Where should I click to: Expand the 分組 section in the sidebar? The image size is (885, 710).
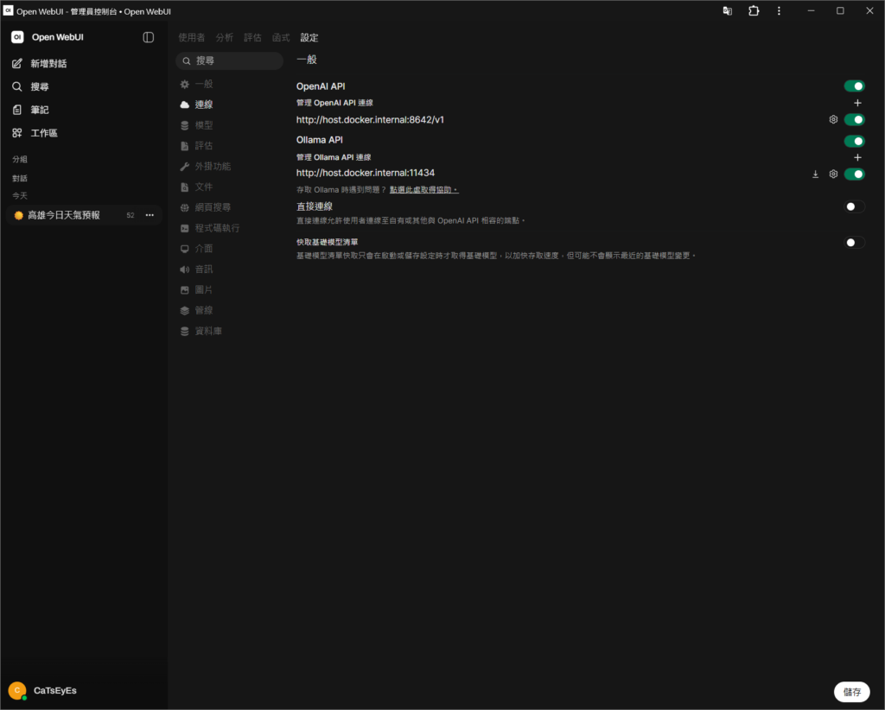pyautogui.click(x=20, y=160)
